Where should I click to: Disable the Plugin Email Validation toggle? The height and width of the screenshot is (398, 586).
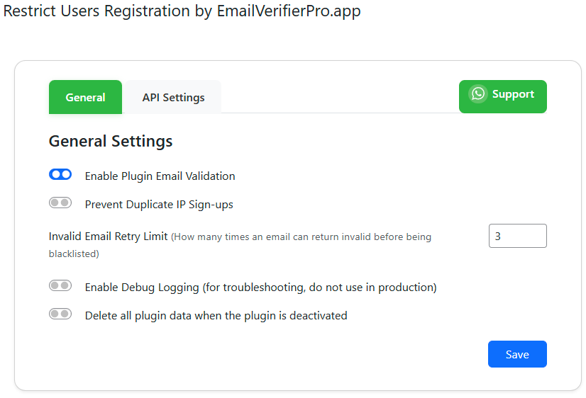[x=60, y=175]
